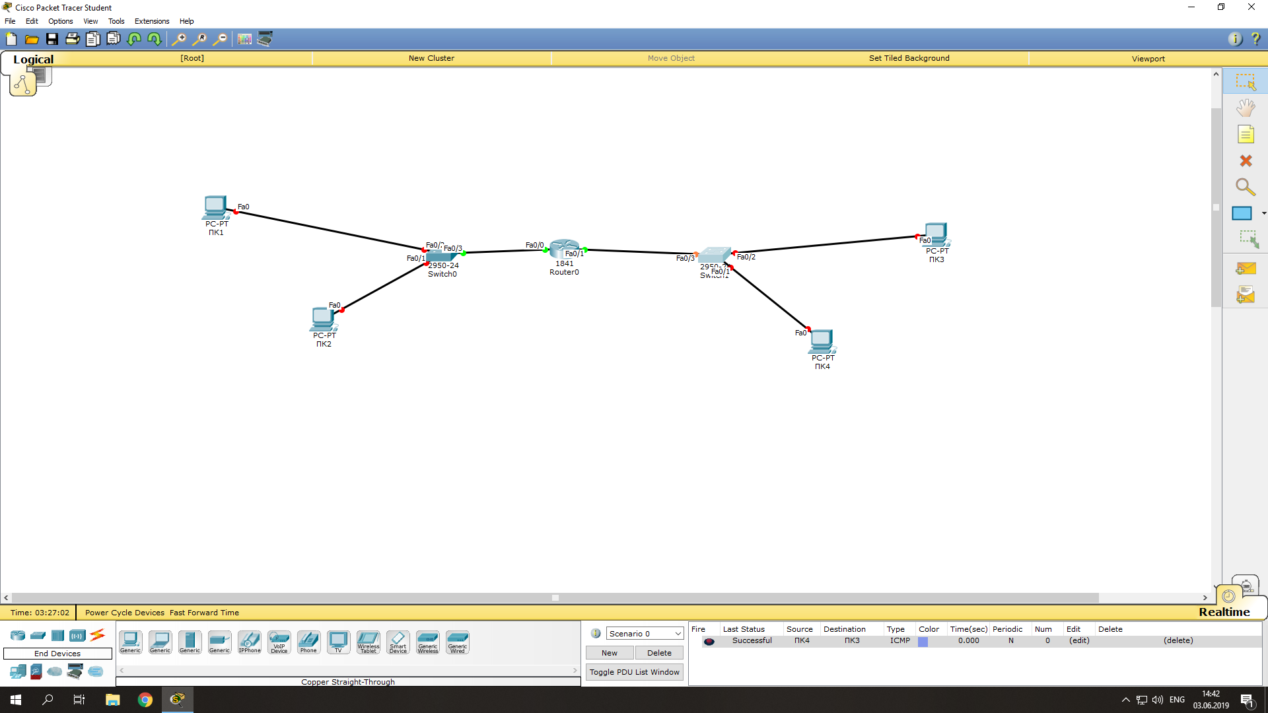
Task: Open the Scenario 0 dropdown
Action: tap(645, 633)
